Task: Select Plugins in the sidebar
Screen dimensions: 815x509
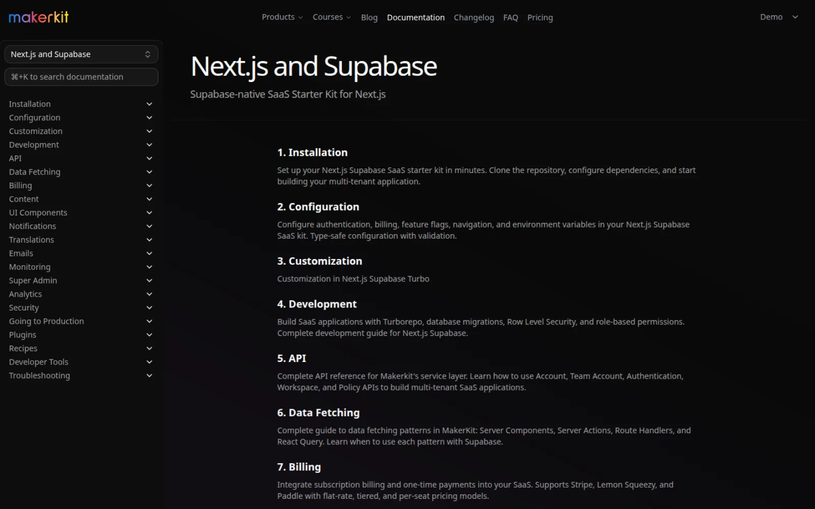Action: click(x=22, y=335)
